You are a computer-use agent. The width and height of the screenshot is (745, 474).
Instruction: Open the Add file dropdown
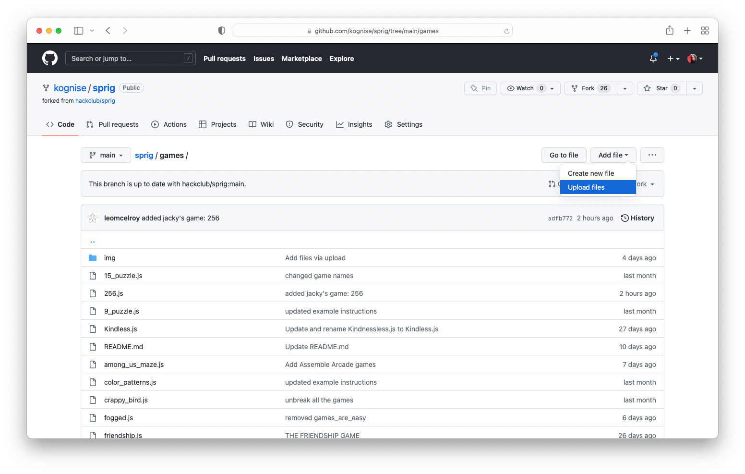coord(613,155)
